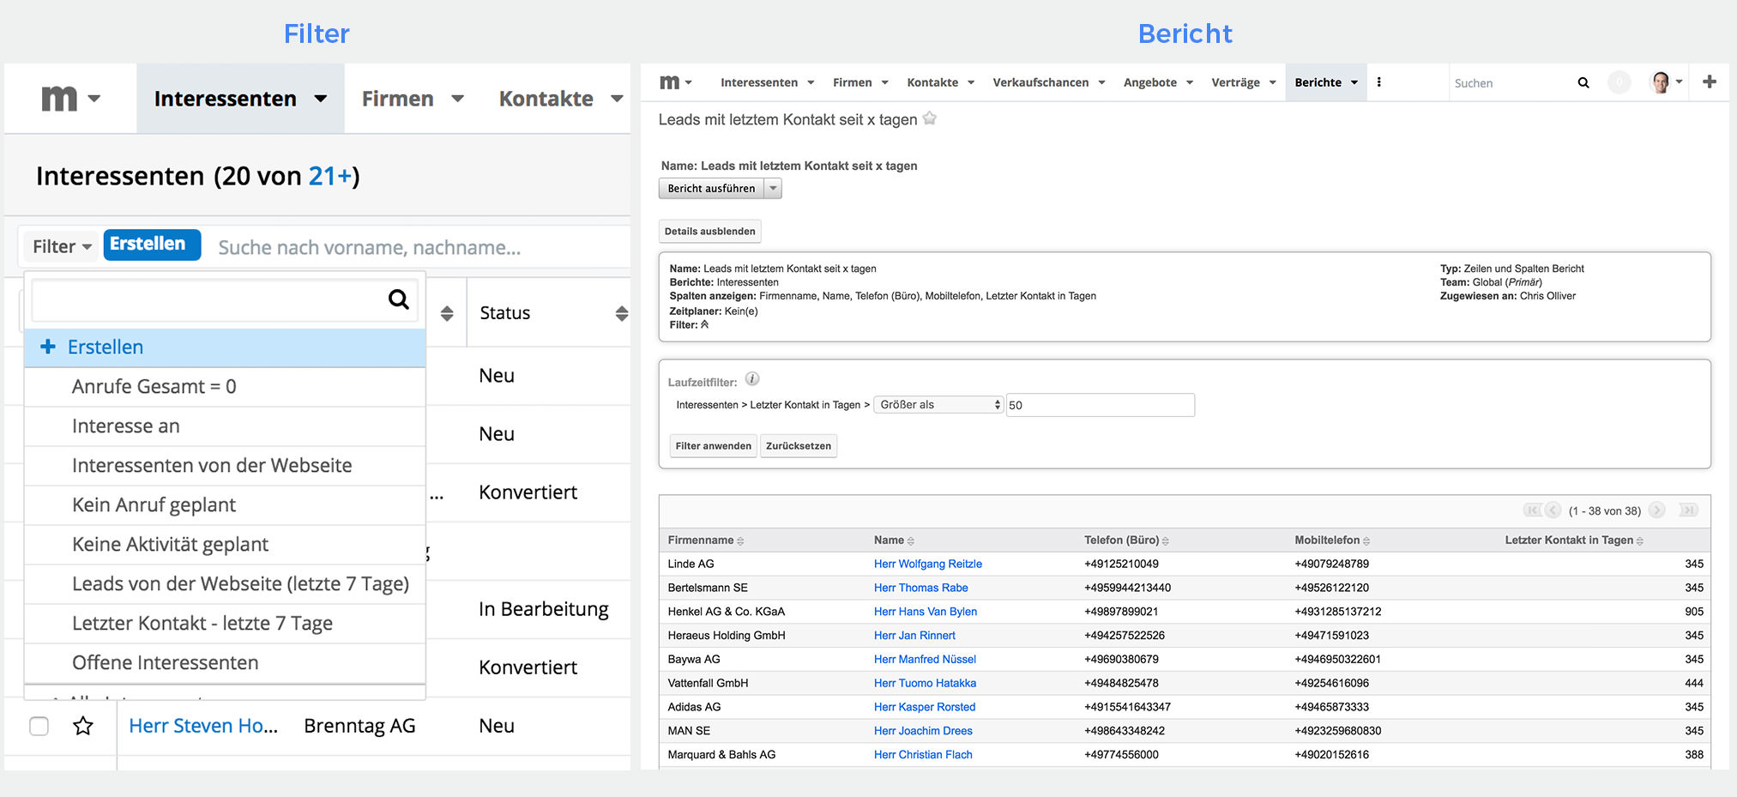Collapse the Filter chevron in report details
Image resolution: width=1737 pixels, height=797 pixels.
click(x=705, y=325)
